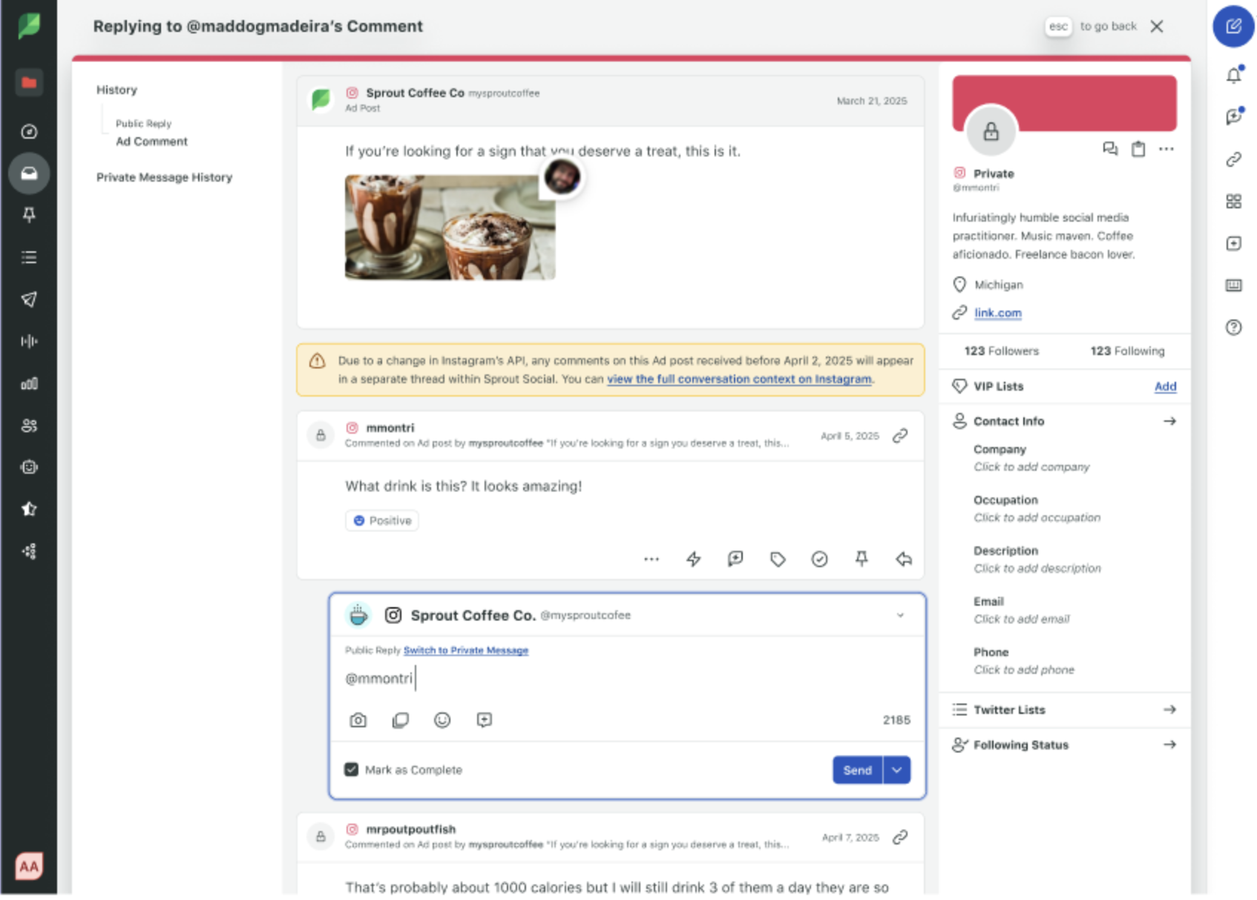1257x900 pixels.
Task: Click the red folder icon in sidebar
Action: tap(29, 82)
